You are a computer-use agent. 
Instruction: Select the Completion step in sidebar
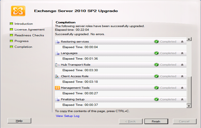tap(23, 47)
